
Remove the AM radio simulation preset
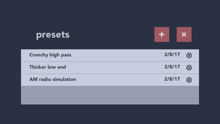coord(189,80)
